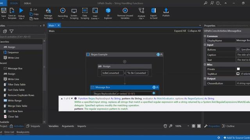Collapse the ribbon with the caret icon

(x=226, y=3)
